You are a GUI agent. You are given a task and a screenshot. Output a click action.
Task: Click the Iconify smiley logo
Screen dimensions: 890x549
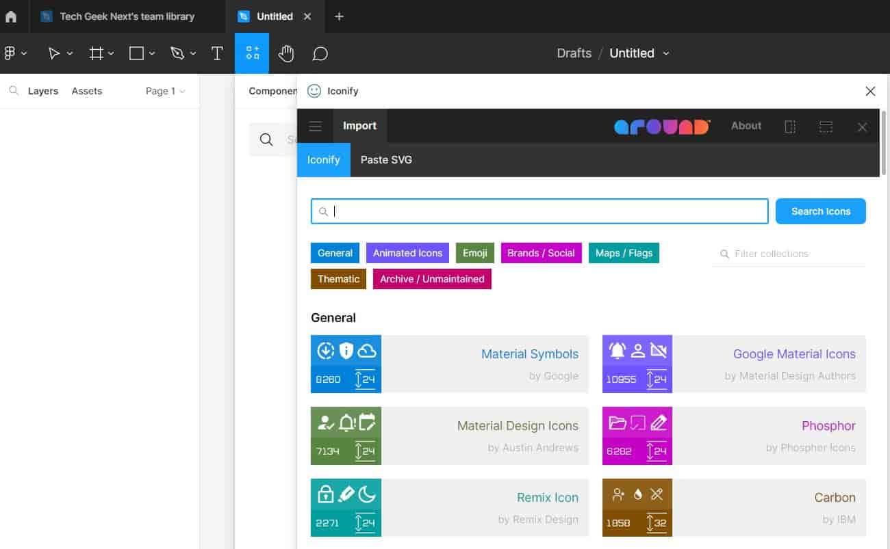tap(314, 91)
